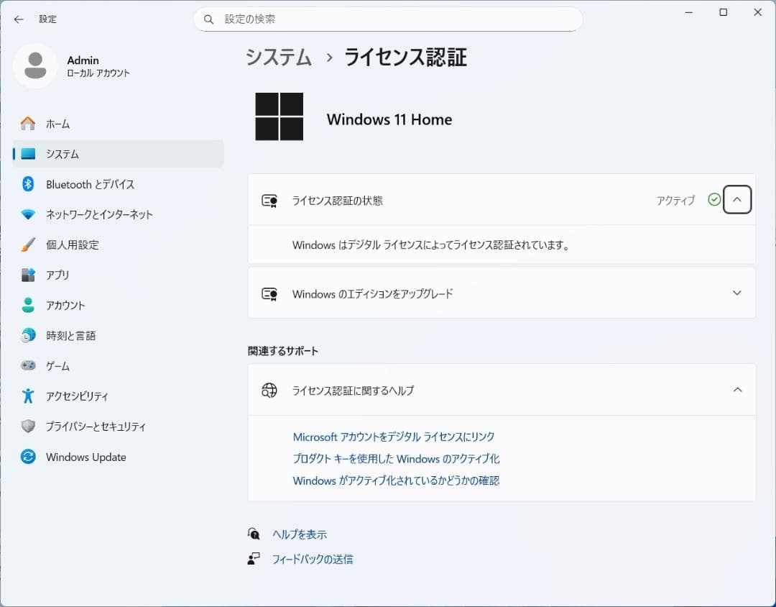Image resolution: width=776 pixels, height=607 pixels.
Task: Click the アプリ sidebar icon
Action: click(27, 275)
